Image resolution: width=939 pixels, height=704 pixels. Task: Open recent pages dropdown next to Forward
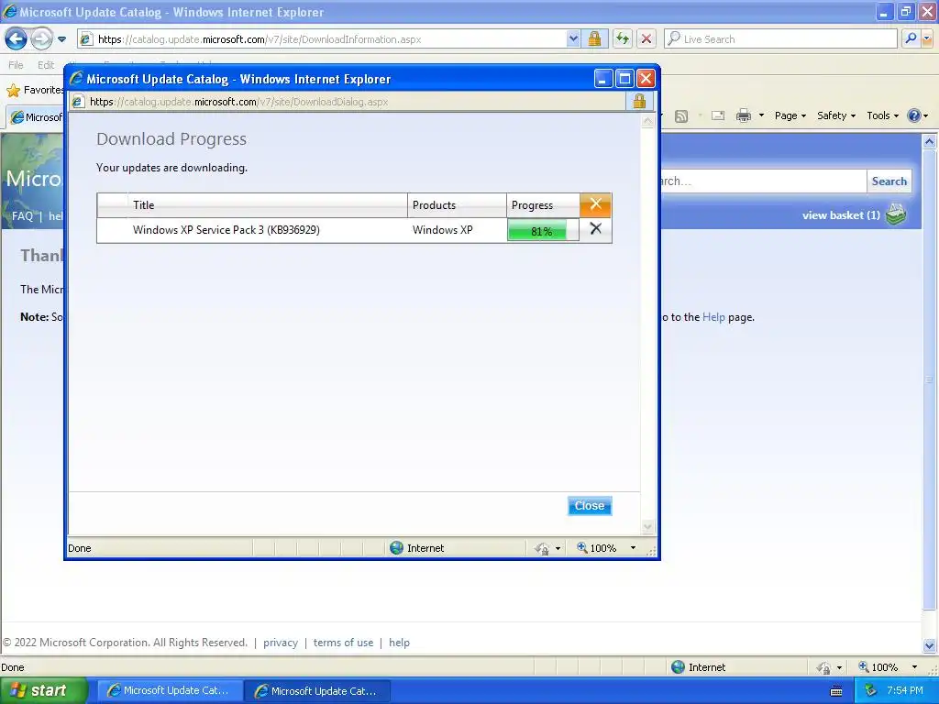click(61, 39)
